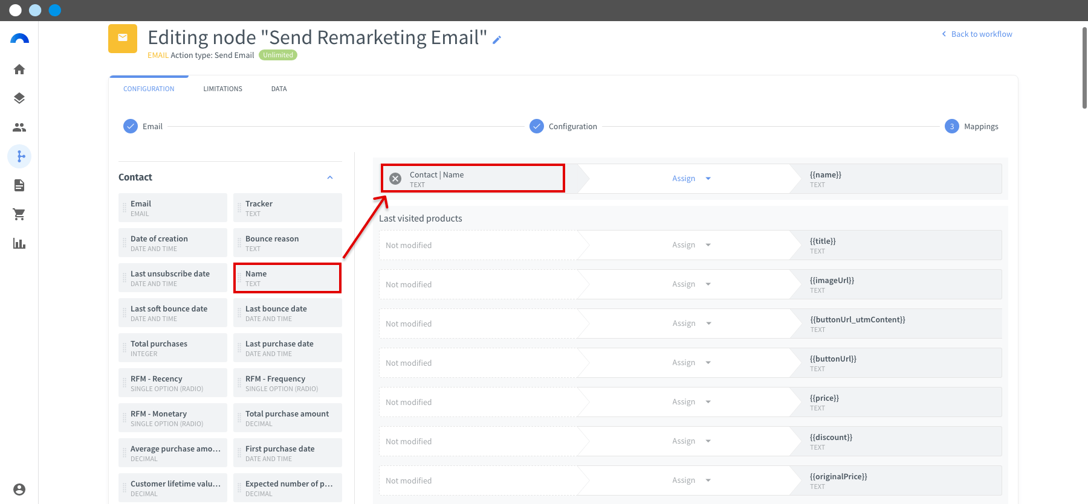Image resolution: width=1088 pixels, height=504 pixels.
Task: Open Assign dropdown for {{imageUrl}}
Action: pos(691,284)
